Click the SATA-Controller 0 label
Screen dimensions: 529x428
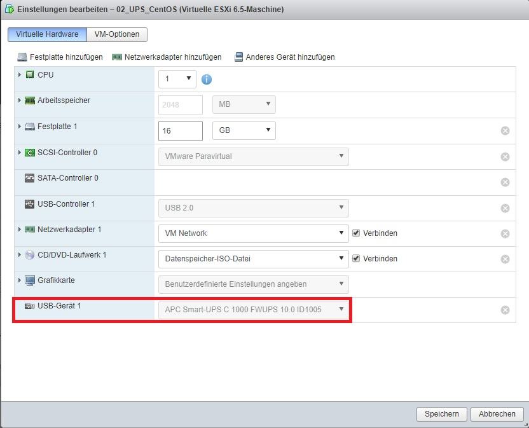pos(68,178)
